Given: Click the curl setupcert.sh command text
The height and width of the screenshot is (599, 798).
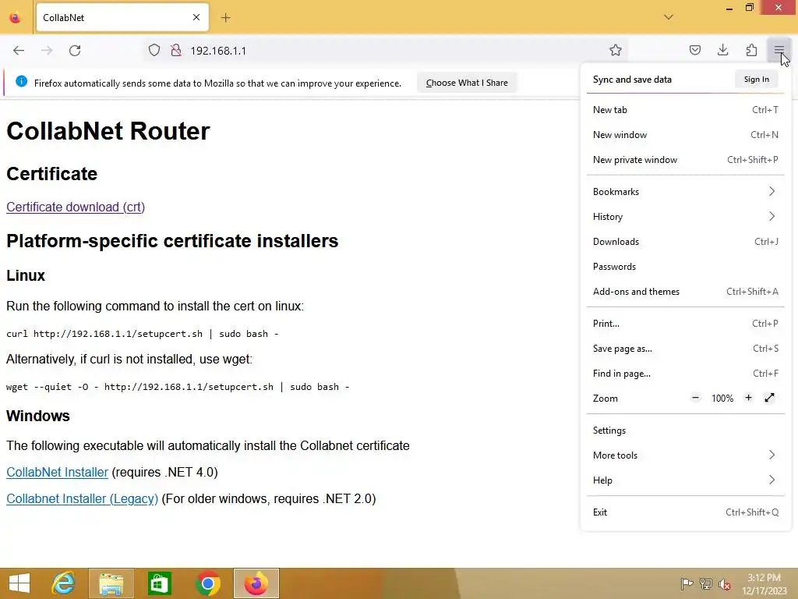Looking at the screenshot, I should coord(143,334).
